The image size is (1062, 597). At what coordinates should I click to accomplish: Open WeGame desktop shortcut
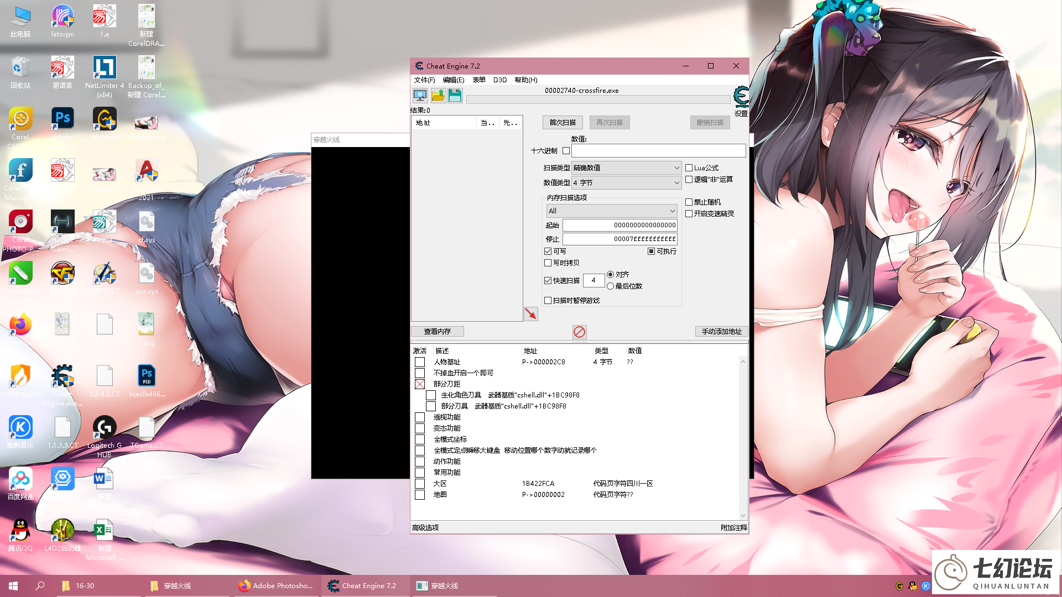coord(105,124)
